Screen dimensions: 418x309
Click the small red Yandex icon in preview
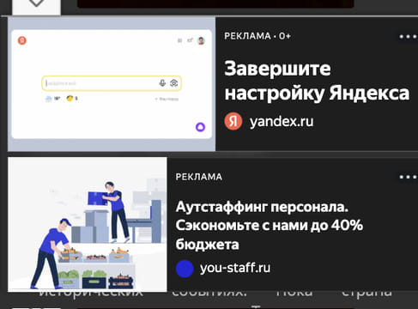click(x=22, y=40)
